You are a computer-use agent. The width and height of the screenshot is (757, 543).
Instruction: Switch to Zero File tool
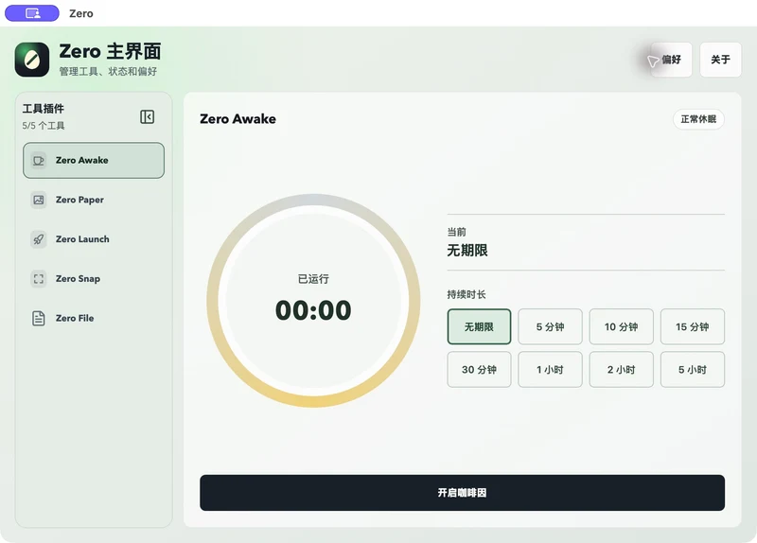coord(94,319)
